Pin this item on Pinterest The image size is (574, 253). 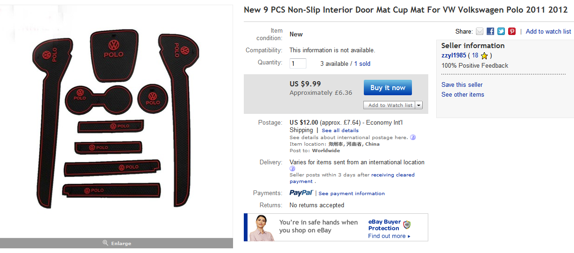click(x=512, y=31)
